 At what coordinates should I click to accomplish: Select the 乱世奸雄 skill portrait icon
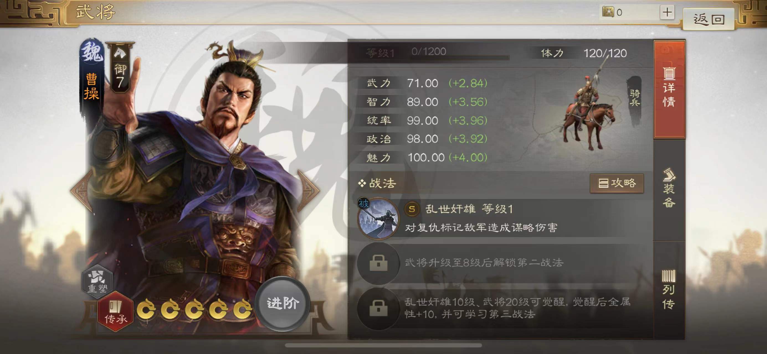pyautogui.click(x=378, y=218)
